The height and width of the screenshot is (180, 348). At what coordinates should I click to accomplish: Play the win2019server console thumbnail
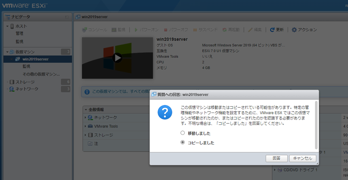(x=117, y=58)
